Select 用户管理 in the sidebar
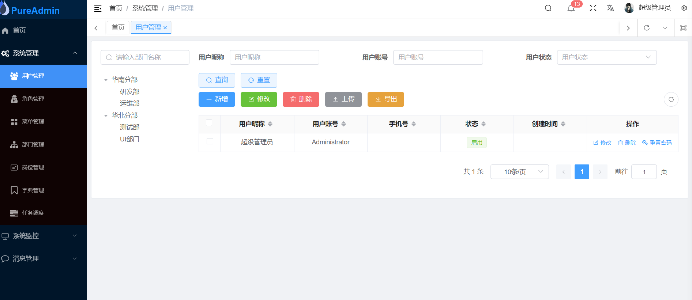The width and height of the screenshot is (692, 300). click(x=43, y=76)
